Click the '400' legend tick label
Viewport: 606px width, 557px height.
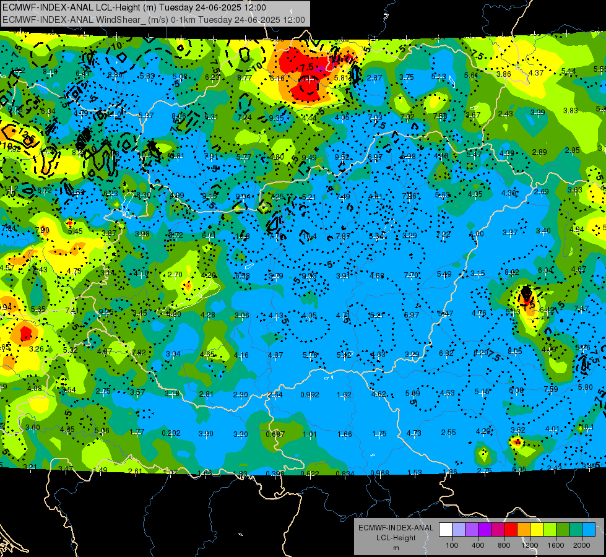pyautogui.click(x=478, y=545)
